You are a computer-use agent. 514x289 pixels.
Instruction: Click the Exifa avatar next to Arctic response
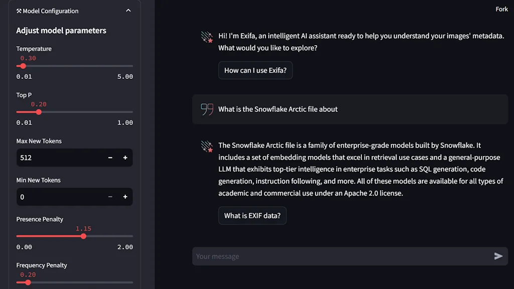point(206,146)
